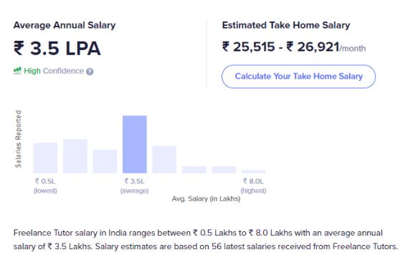The width and height of the screenshot is (413, 270).
Task: Select the third histogram bar
Action: click(x=105, y=161)
